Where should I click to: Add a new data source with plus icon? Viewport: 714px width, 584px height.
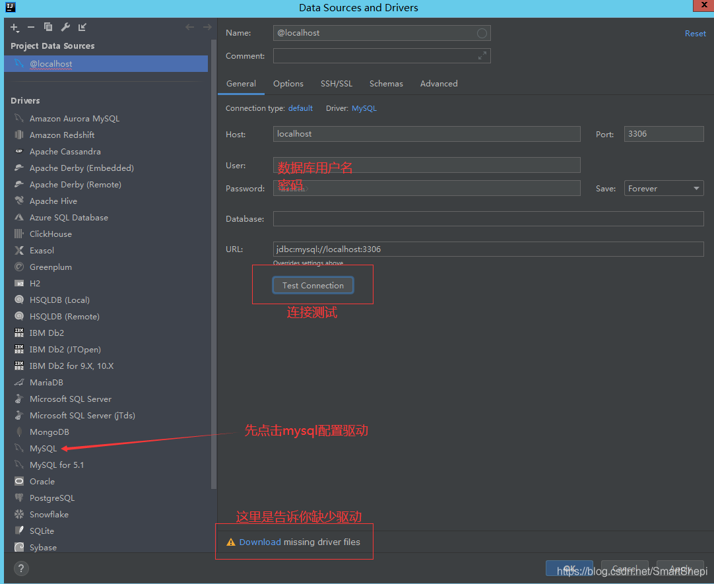pos(15,28)
